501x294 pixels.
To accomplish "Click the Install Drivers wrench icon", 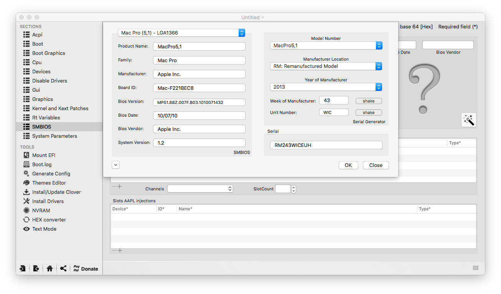I will tap(26, 201).
